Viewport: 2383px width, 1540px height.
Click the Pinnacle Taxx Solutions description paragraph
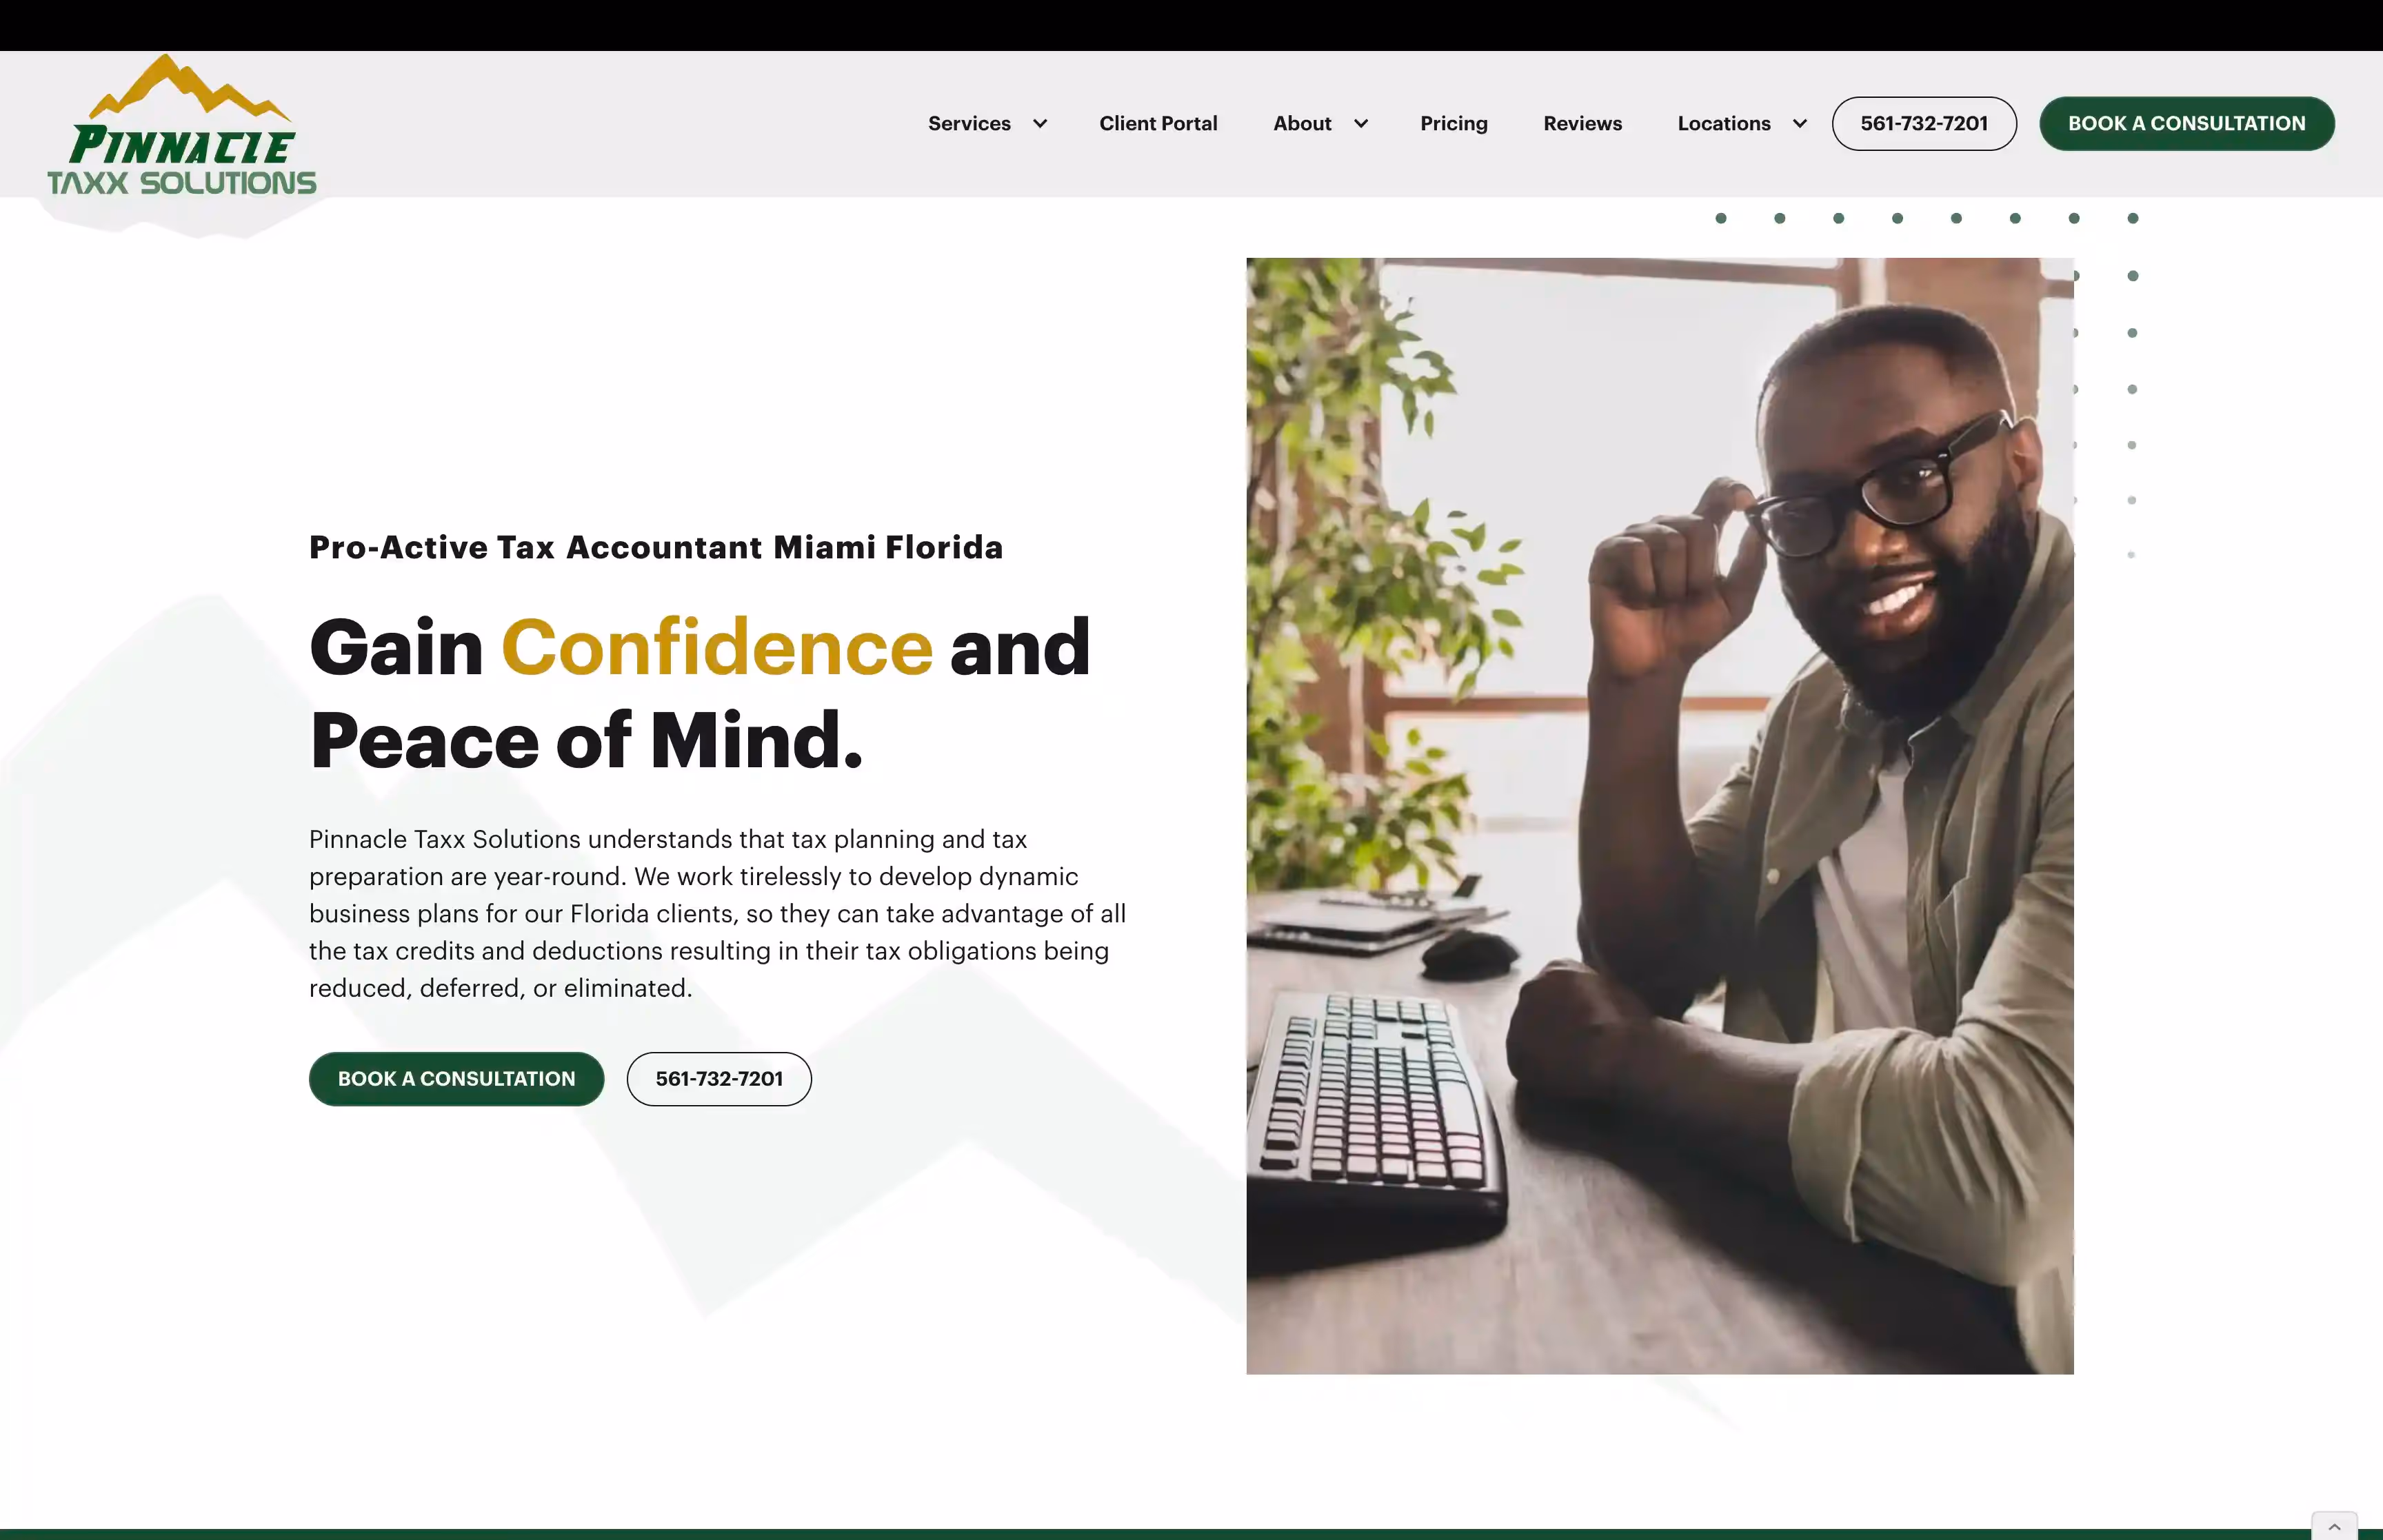718,914
